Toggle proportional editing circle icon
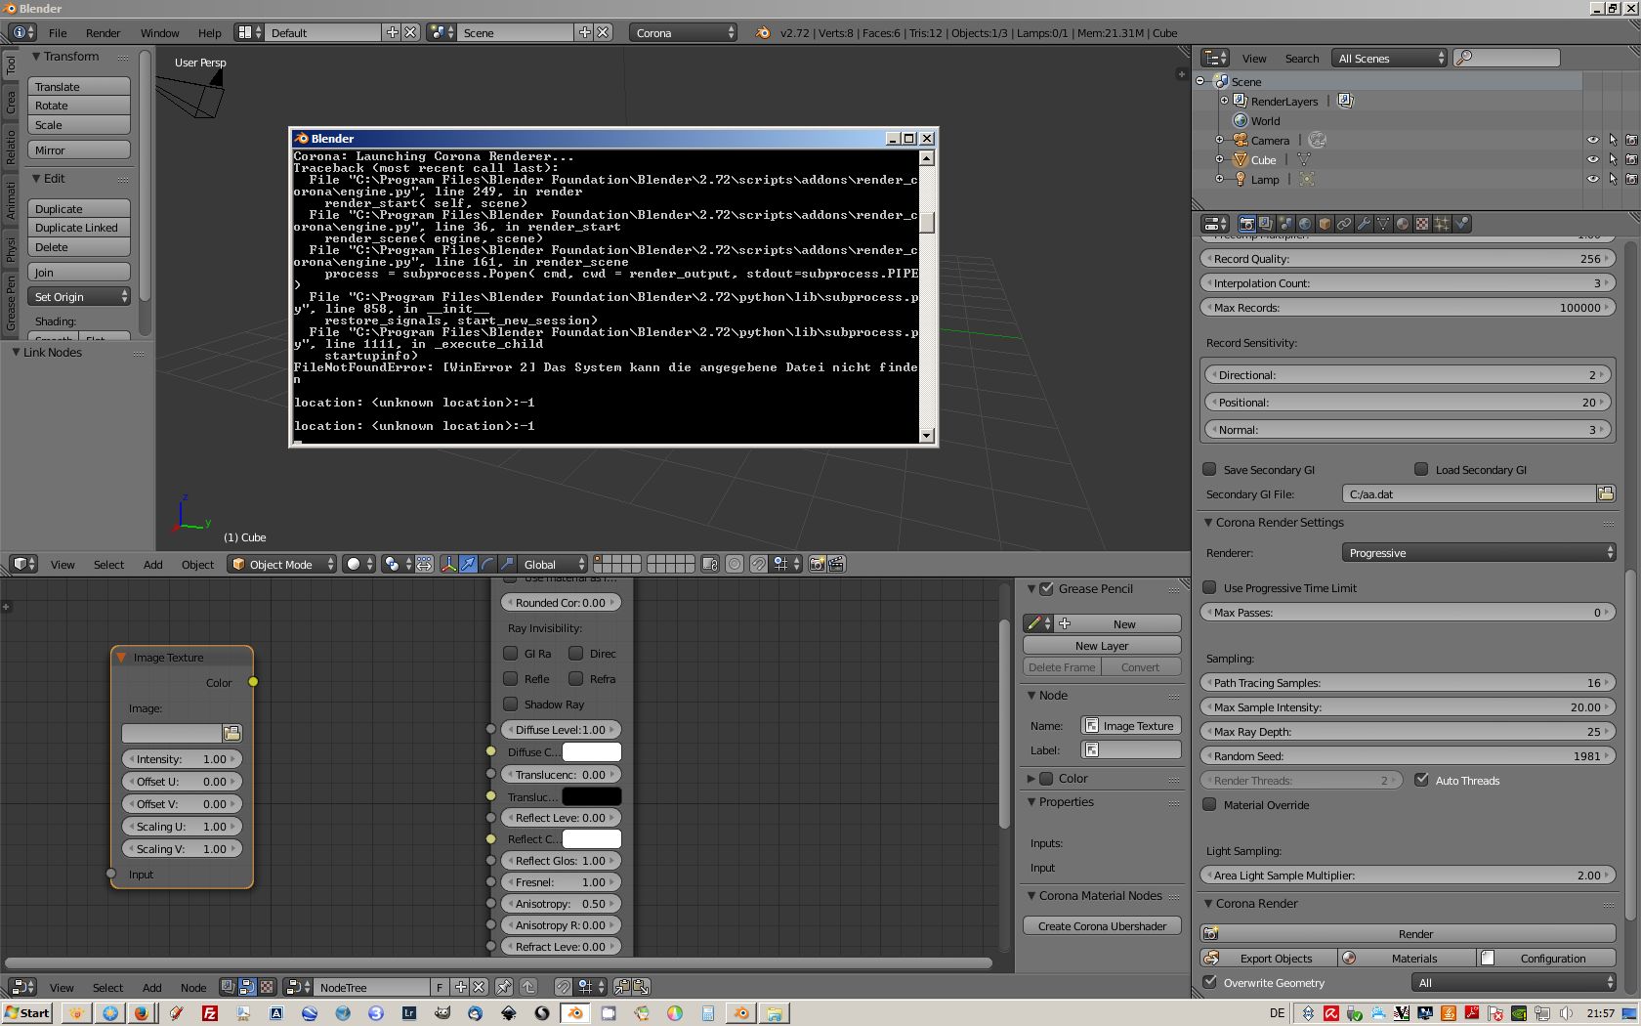The image size is (1641, 1026). point(735,564)
